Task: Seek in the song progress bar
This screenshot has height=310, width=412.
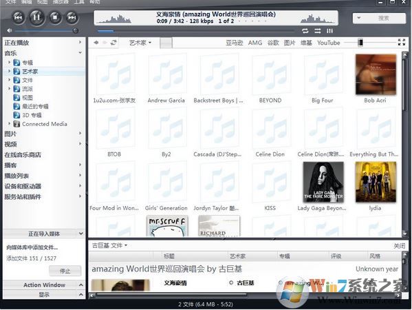Action: pos(196,31)
